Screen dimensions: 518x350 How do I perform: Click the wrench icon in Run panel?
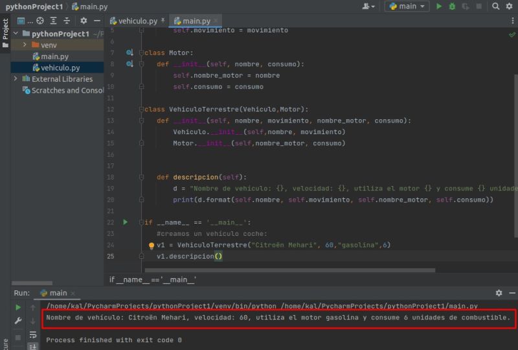[18, 321]
